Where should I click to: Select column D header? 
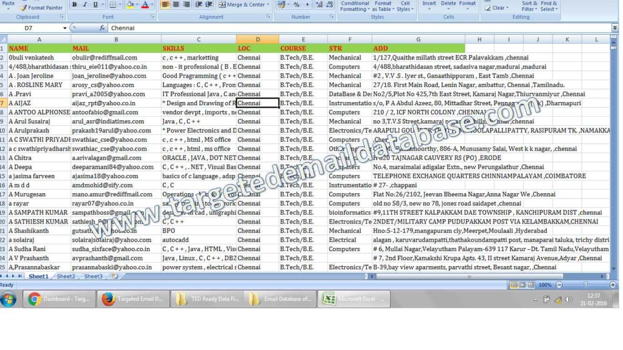click(257, 39)
